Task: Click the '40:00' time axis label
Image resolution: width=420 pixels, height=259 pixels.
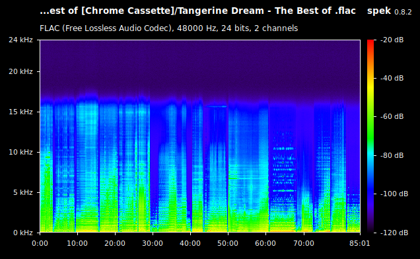Action: pyautogui.click(x=190, y=243)
